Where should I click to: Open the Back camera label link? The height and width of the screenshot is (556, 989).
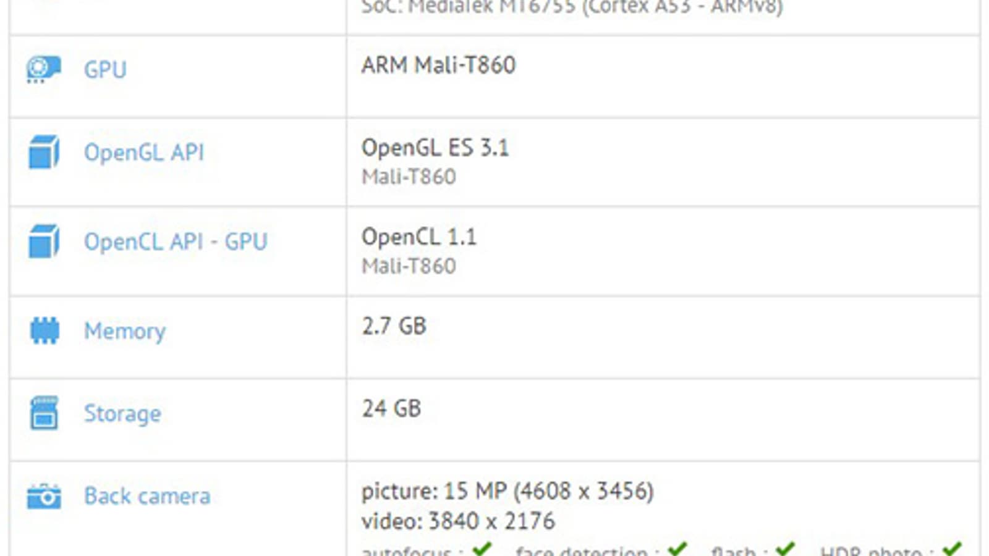[x=147, y=496]
